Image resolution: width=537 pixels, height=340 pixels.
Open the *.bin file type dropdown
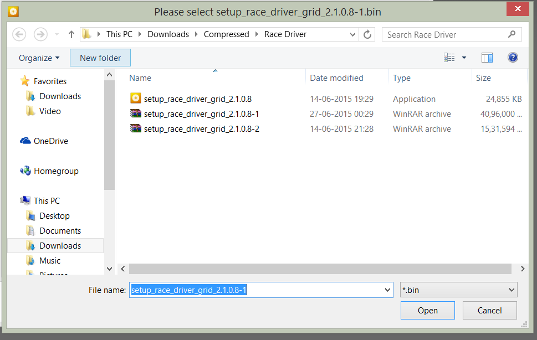tap(458, 290)
